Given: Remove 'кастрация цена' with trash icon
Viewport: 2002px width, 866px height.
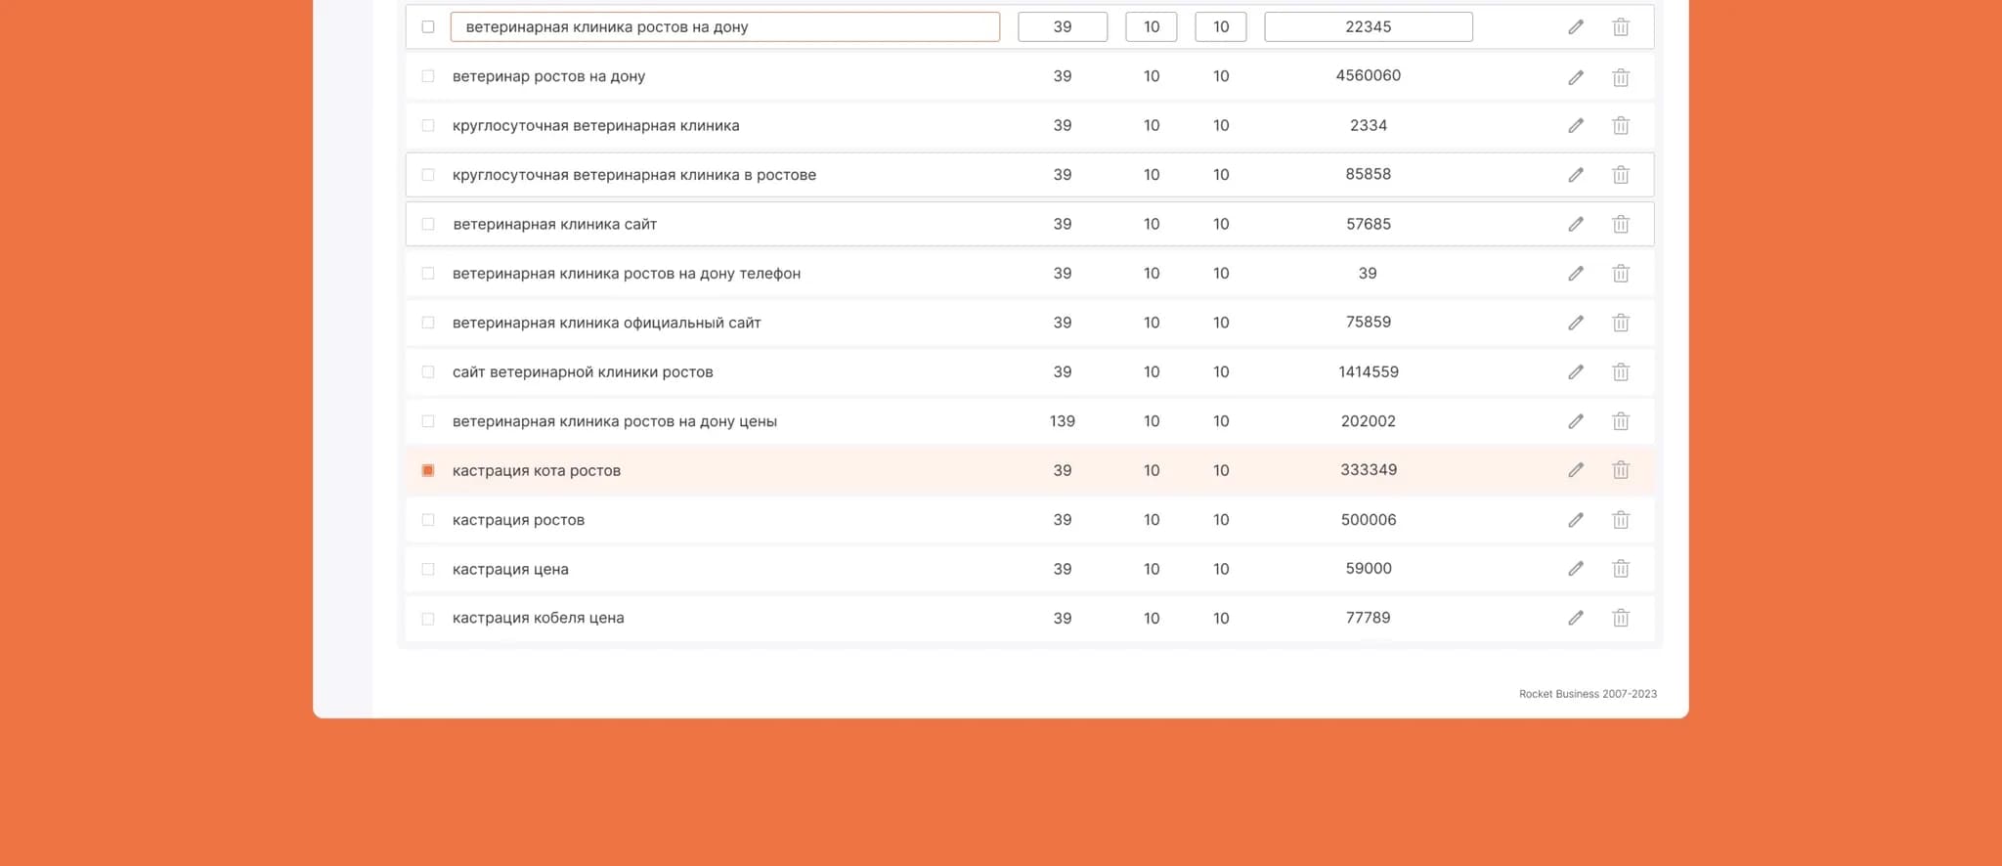Looking at the screenshot, I should [1620, 569].
